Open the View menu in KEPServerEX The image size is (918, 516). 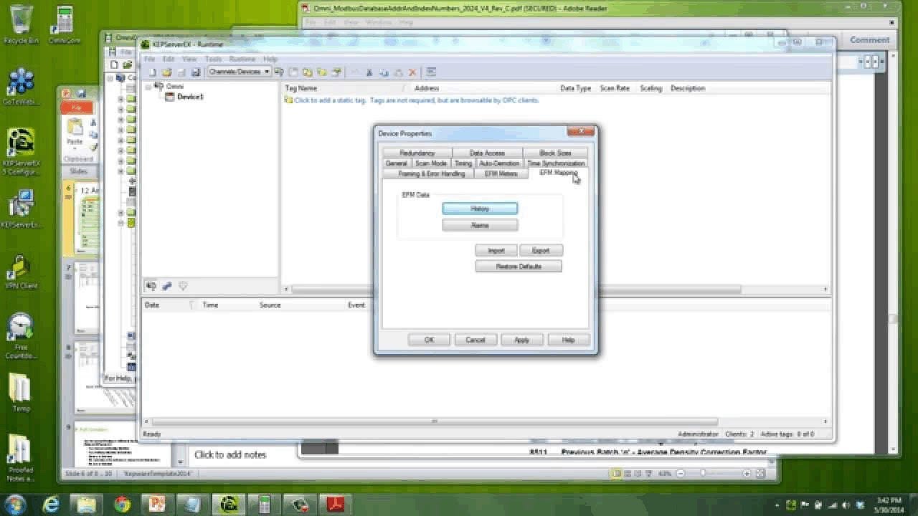pyautogui.click(x=189, y=59)
